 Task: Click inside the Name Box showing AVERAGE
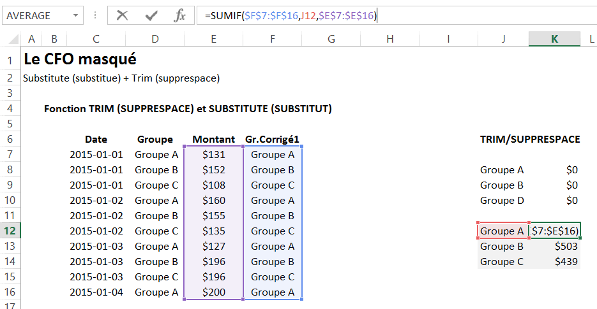pos(35,16)
